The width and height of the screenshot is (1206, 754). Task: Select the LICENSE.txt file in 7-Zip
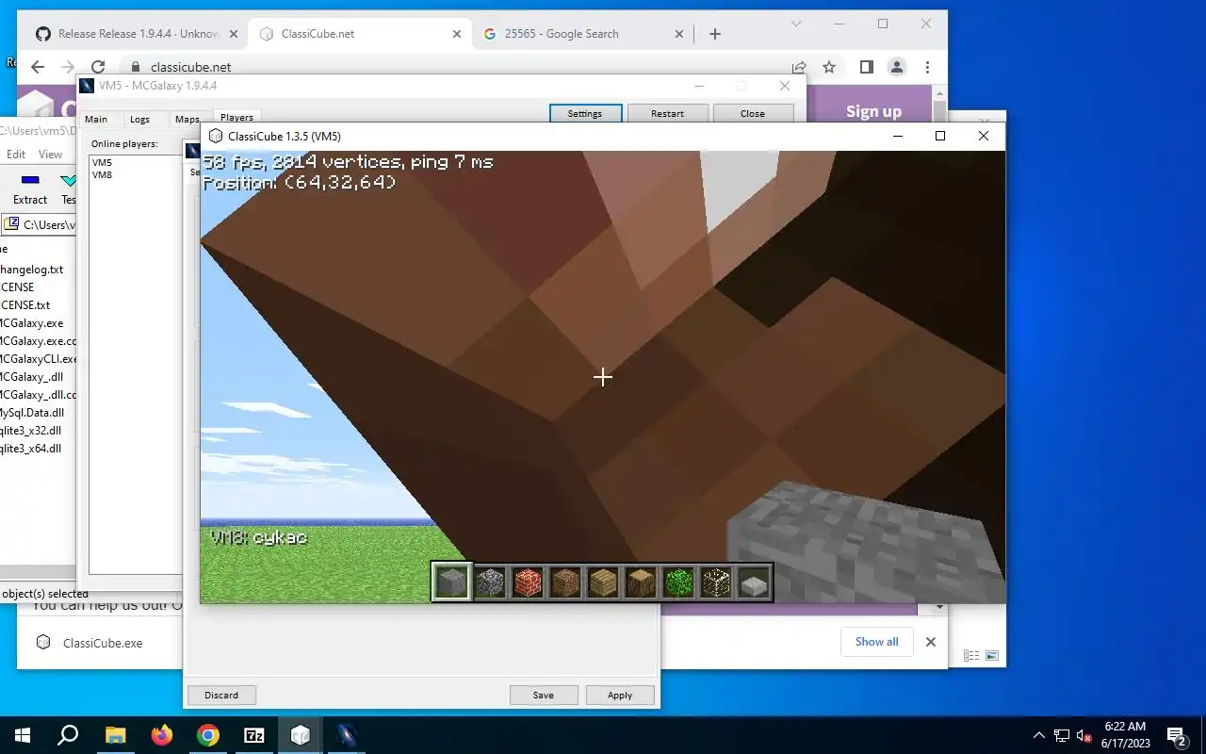25,304
